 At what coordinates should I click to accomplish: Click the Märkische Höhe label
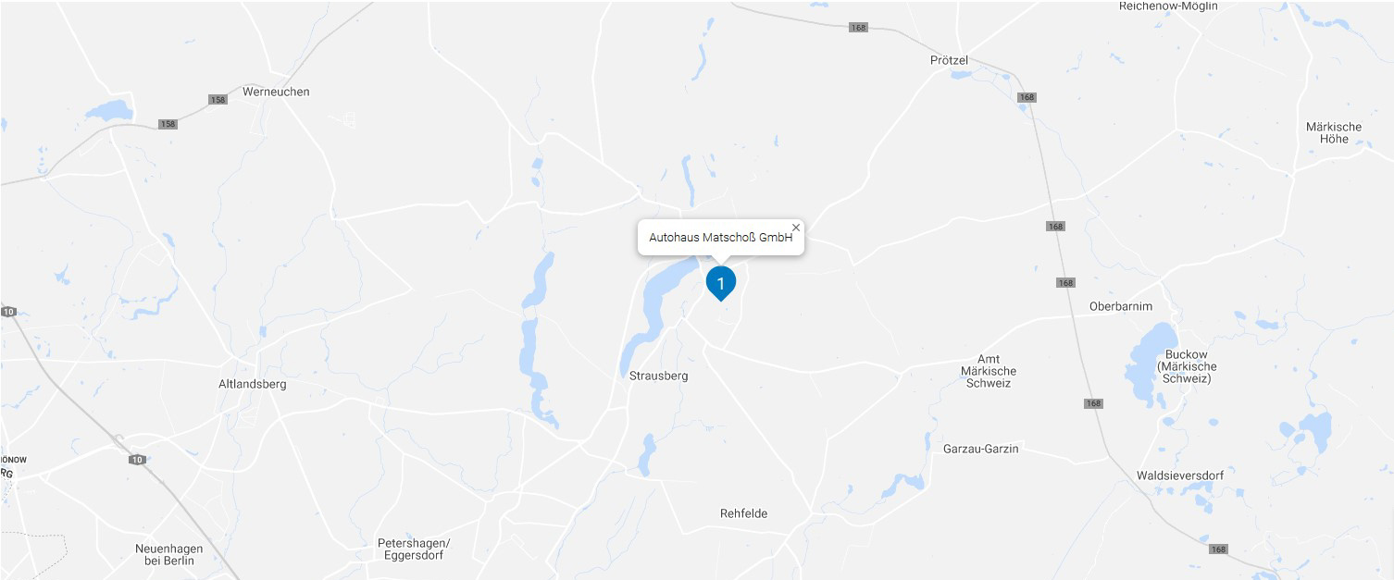click(x=1334, y=133)
